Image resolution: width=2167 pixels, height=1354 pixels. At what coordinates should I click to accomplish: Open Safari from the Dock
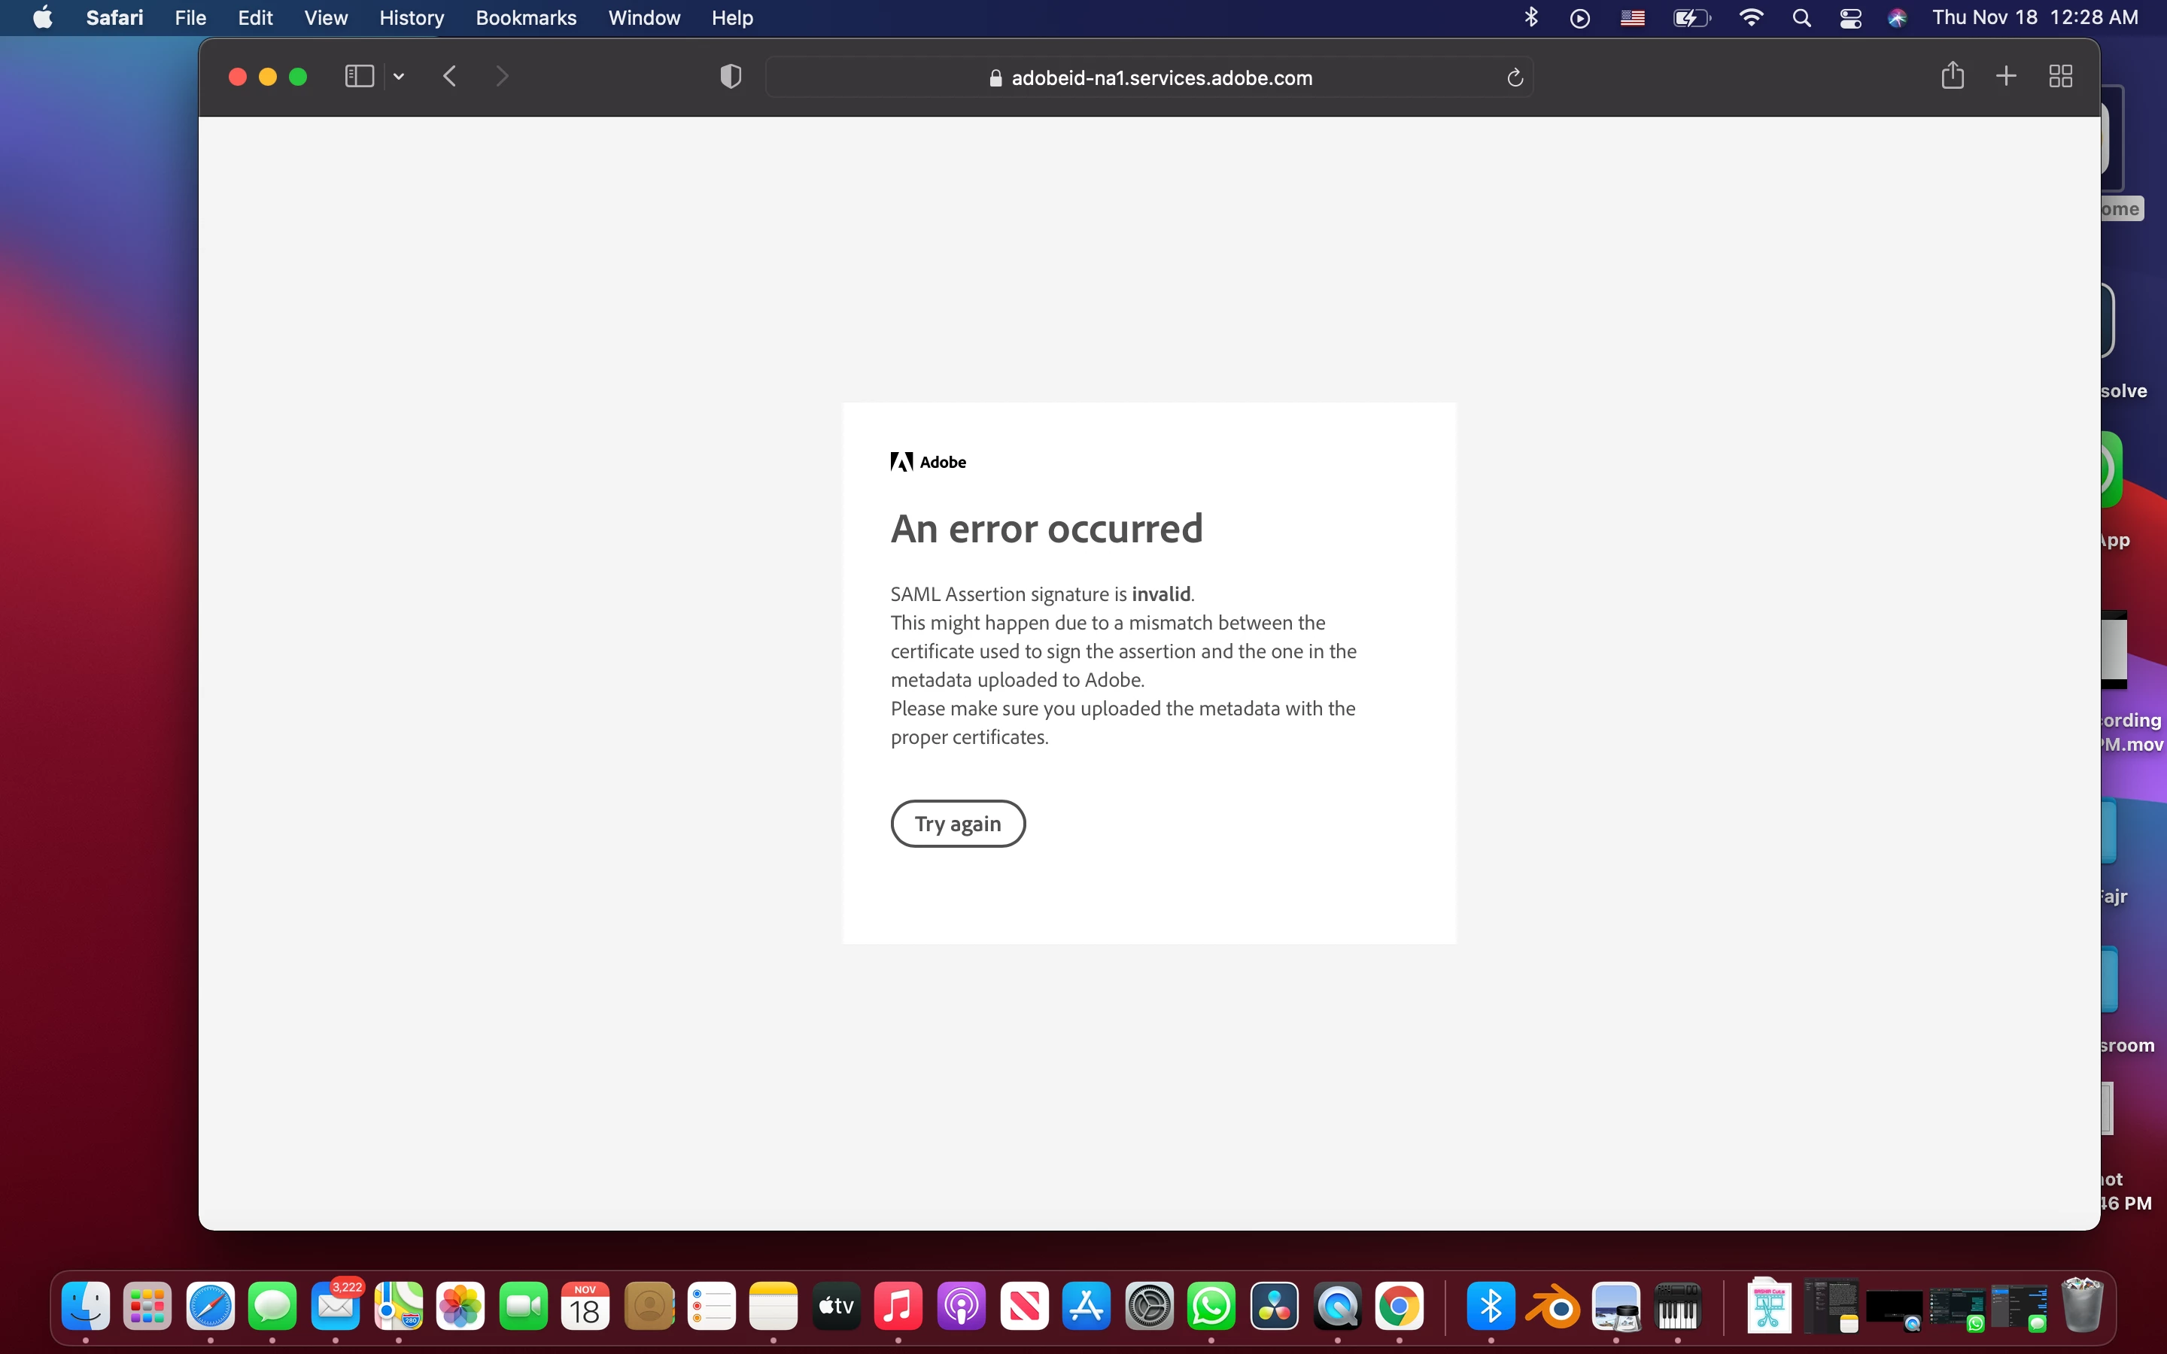click(211, 1307)
